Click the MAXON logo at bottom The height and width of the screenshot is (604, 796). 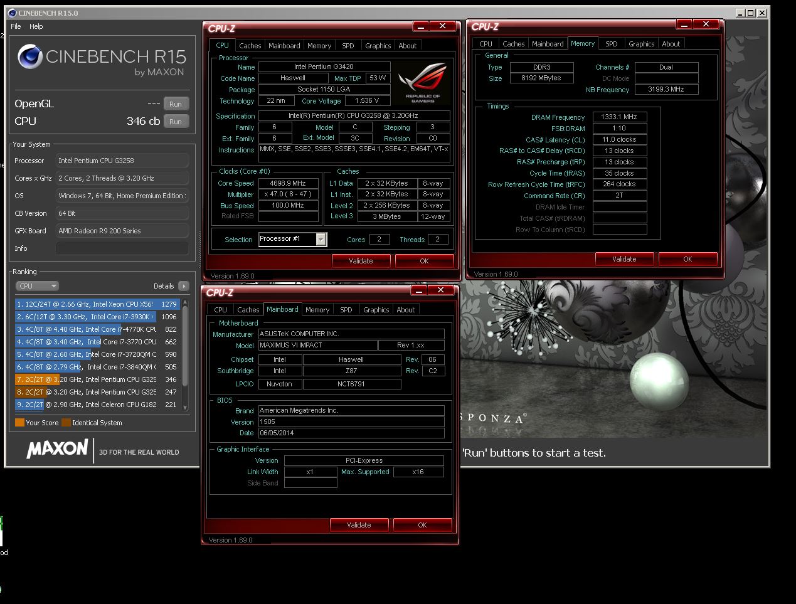(57, 448)
